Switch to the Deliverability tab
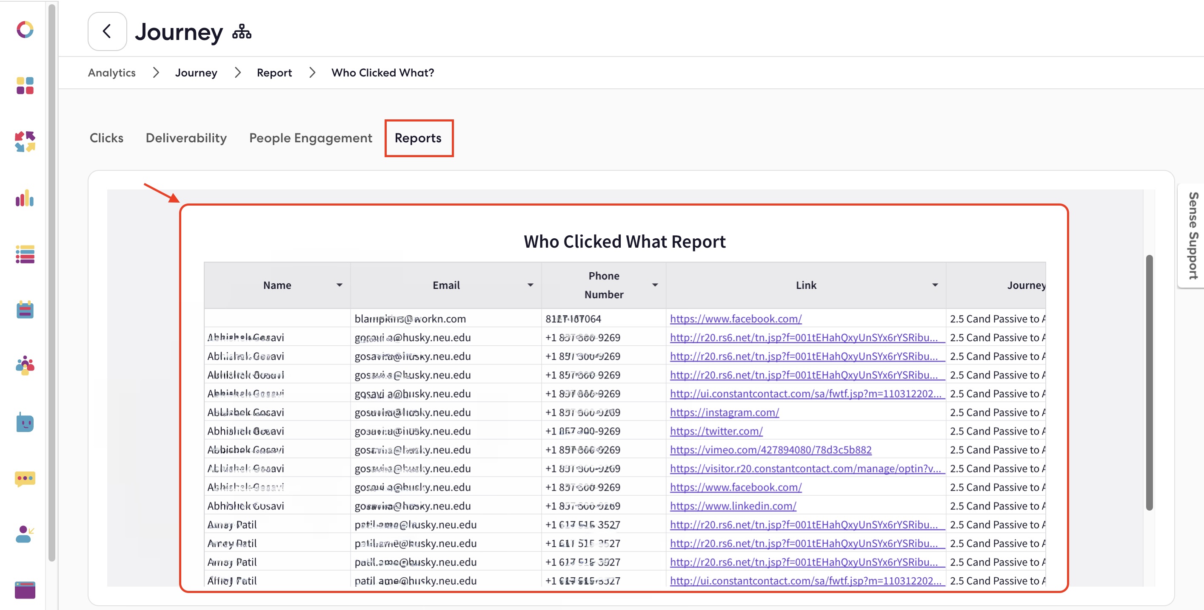1204x610 pixels. [x=186, y=138]
